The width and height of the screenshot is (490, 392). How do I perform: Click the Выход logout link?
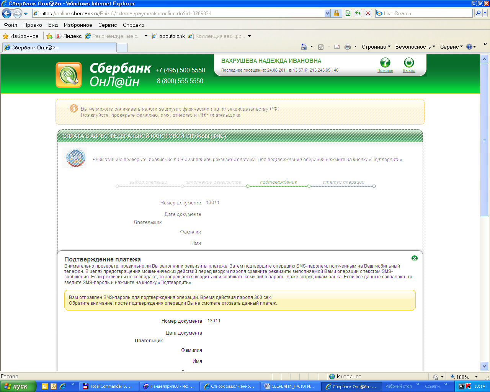(x=409, y=71)
